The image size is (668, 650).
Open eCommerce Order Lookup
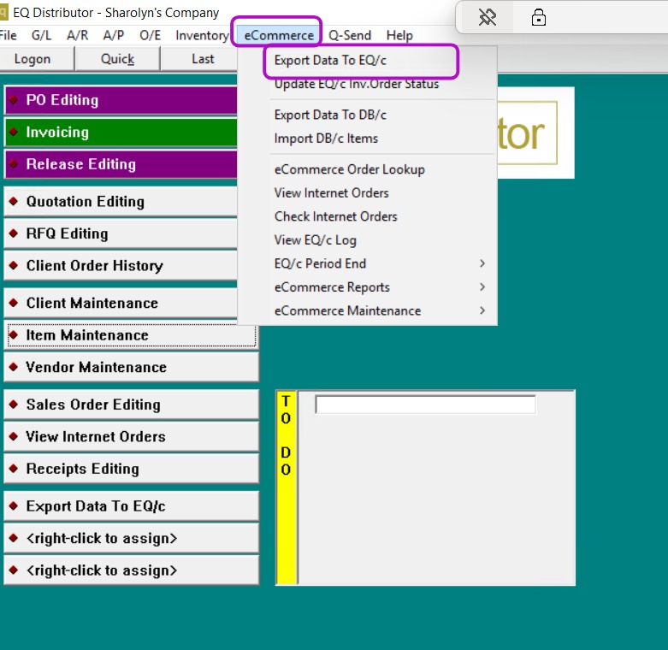(x=367, y=169)
